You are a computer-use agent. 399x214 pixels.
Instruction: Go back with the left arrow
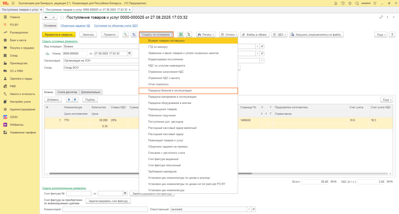pos(46,17)
